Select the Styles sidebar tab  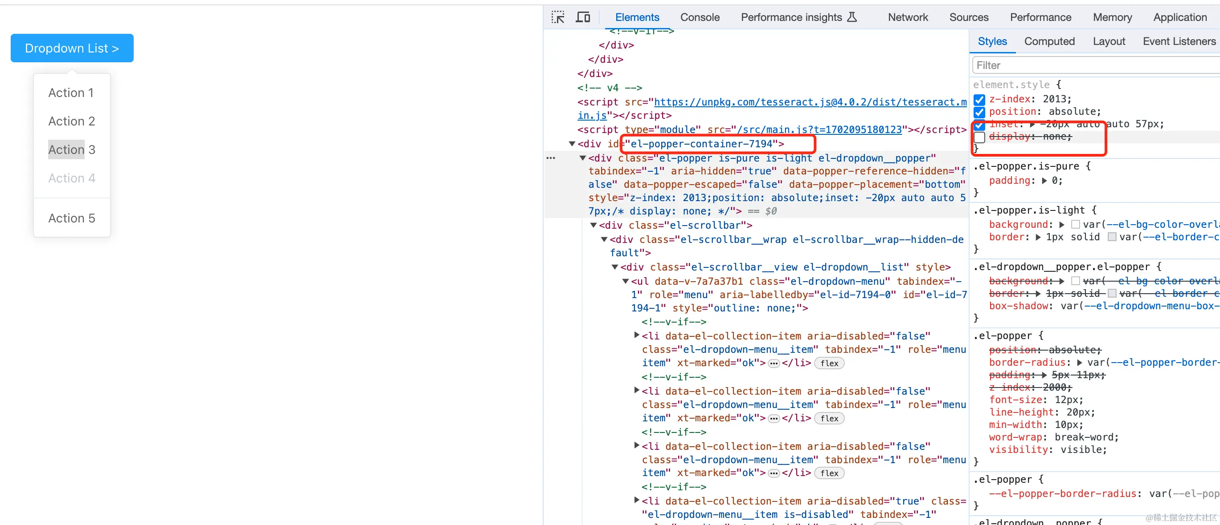click(992, 42)
